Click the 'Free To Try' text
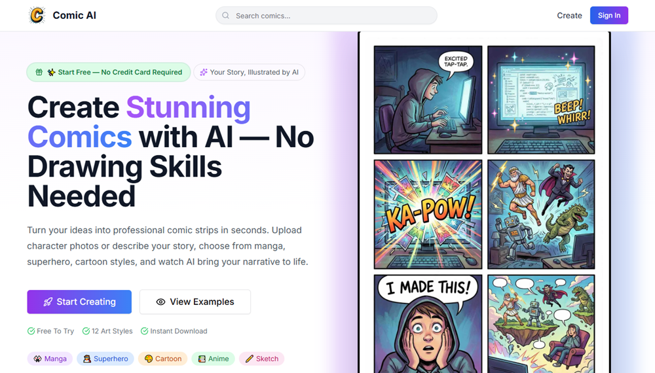 click(55, 331)
